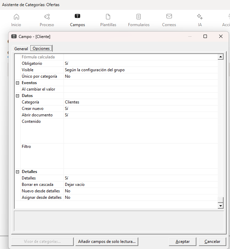Switch to the General tab
This screenshot has height=249, width=230.
[x=21, y=49]
